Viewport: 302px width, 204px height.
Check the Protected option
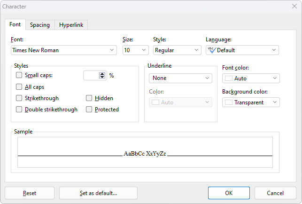(89, 110)
